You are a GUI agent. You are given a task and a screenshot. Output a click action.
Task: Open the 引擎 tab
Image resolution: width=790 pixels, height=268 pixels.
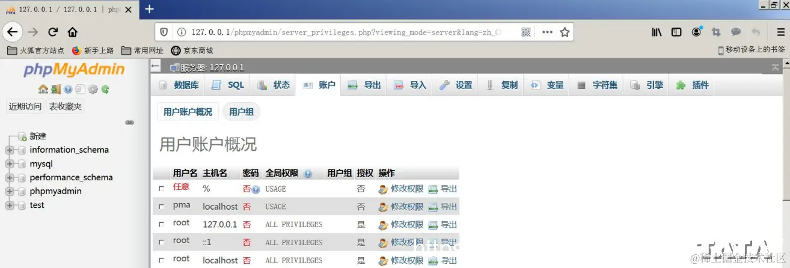coord(646,85)
